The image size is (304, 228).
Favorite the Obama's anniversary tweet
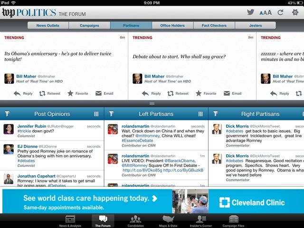click(78, 94)
